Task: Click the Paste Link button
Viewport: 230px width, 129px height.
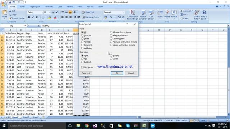Action: click(86, 73)
